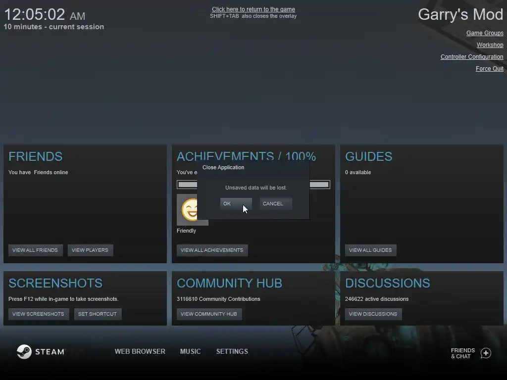Cancel the Close Application dialog
The width and height of the screenshot is (507, 380).
275,203
